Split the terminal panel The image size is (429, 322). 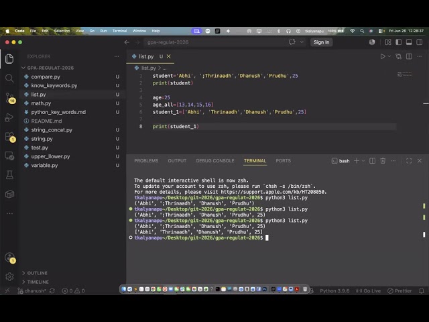click(373, 161)
